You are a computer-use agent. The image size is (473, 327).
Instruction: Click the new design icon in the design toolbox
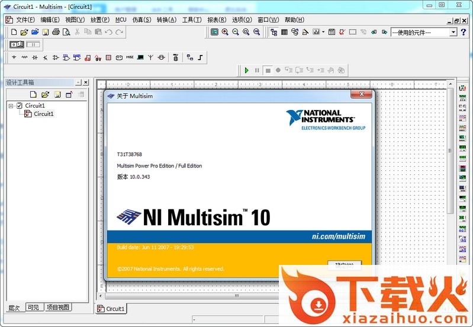33,95
